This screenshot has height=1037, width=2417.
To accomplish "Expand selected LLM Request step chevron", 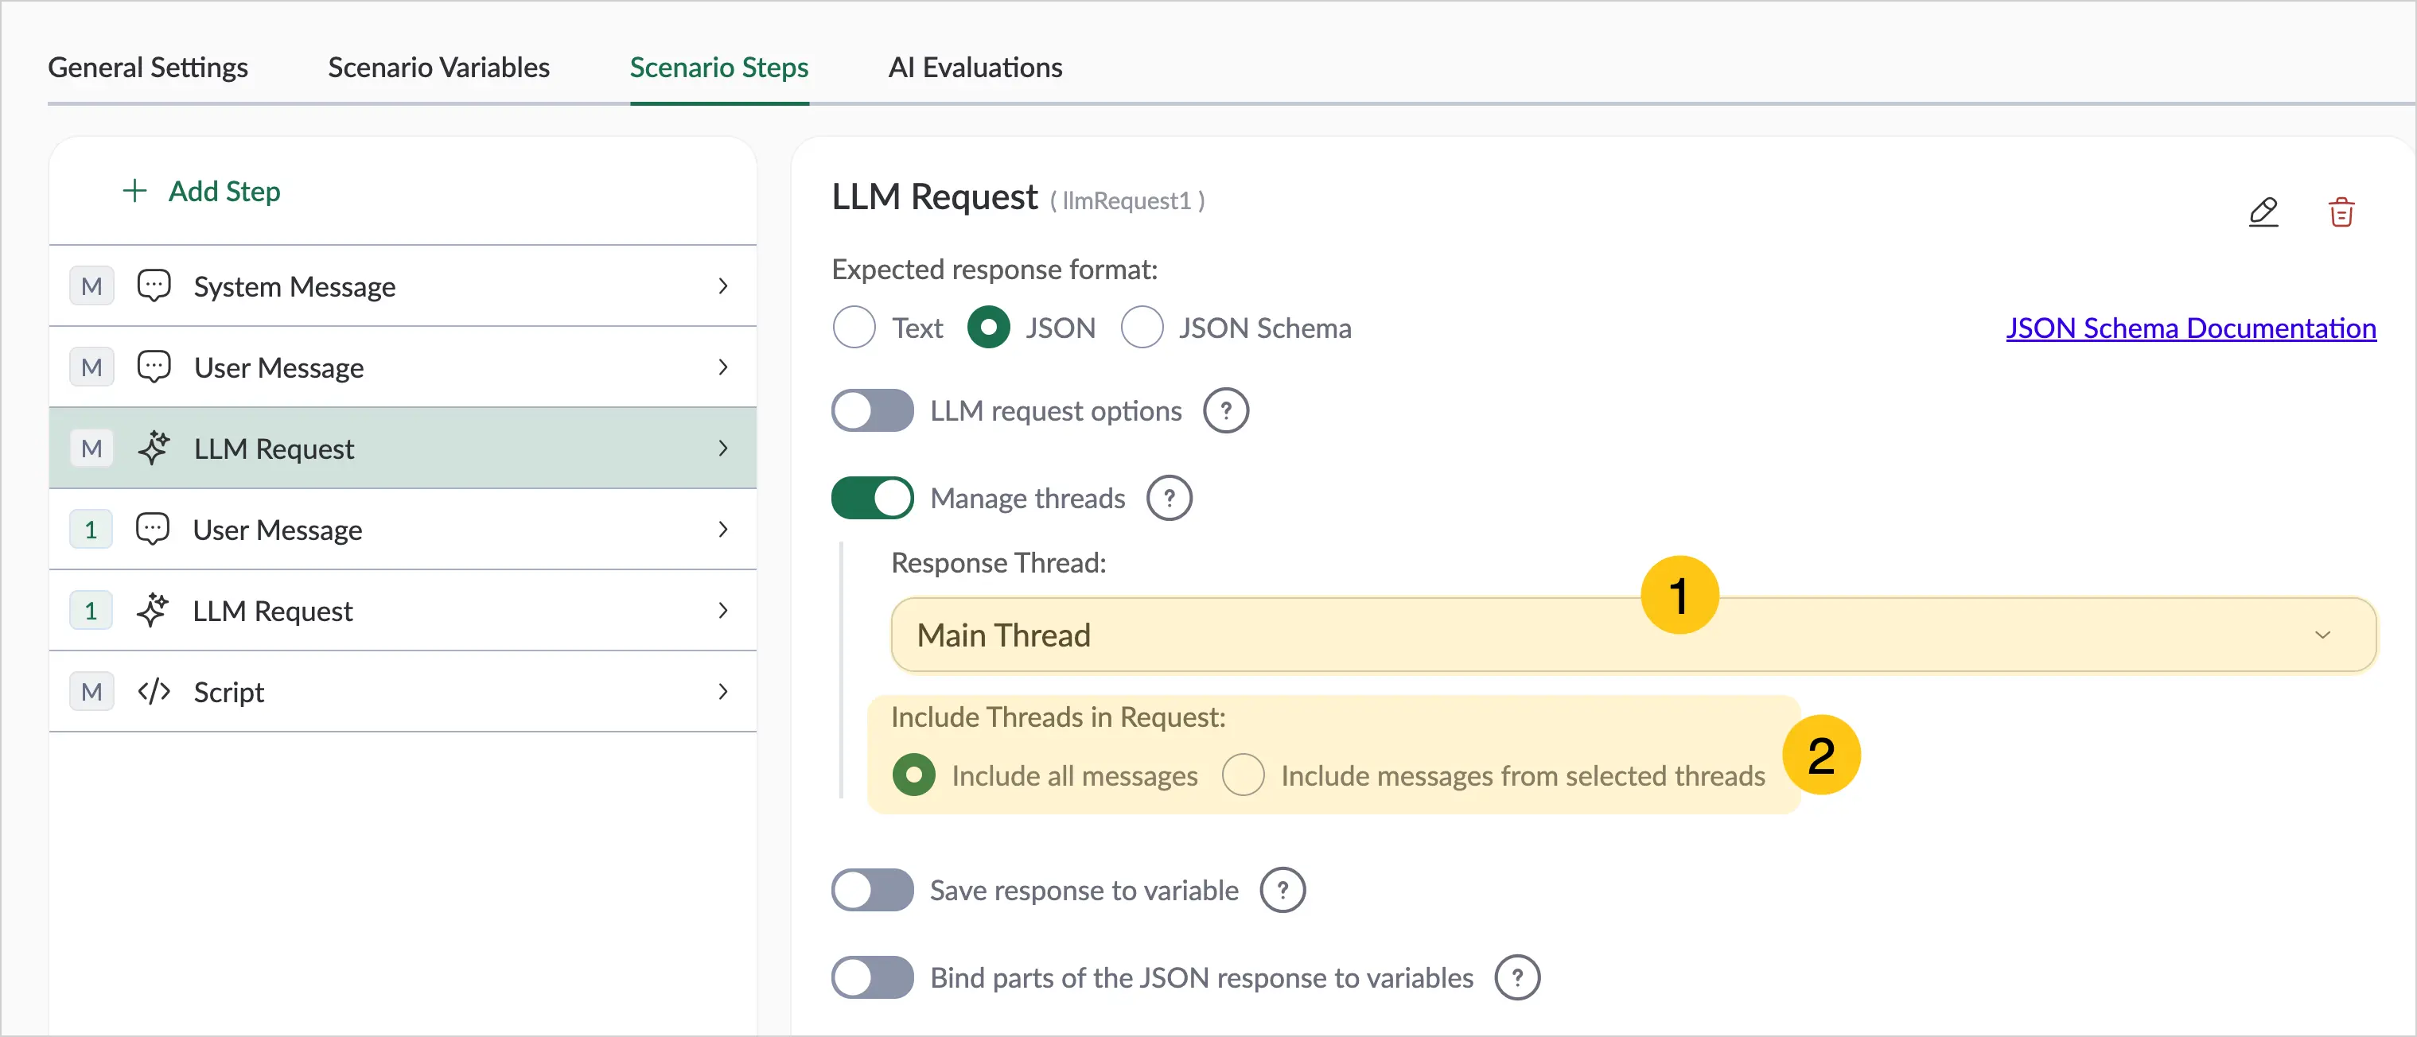I will tap(722, 449).
